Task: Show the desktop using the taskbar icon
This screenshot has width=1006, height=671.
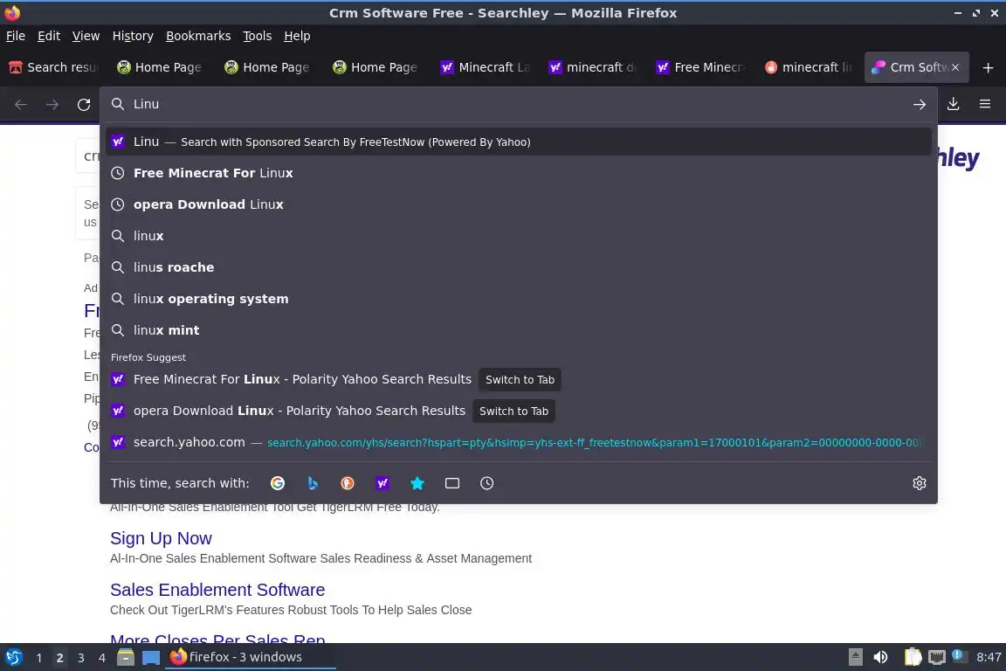Action: point(151,657)
